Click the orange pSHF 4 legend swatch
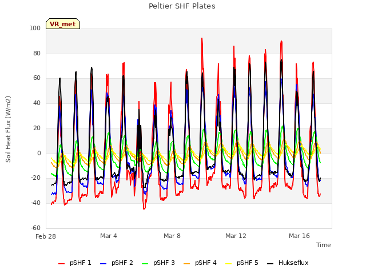This screenshot has height=274, width=366. coord(187,264)
